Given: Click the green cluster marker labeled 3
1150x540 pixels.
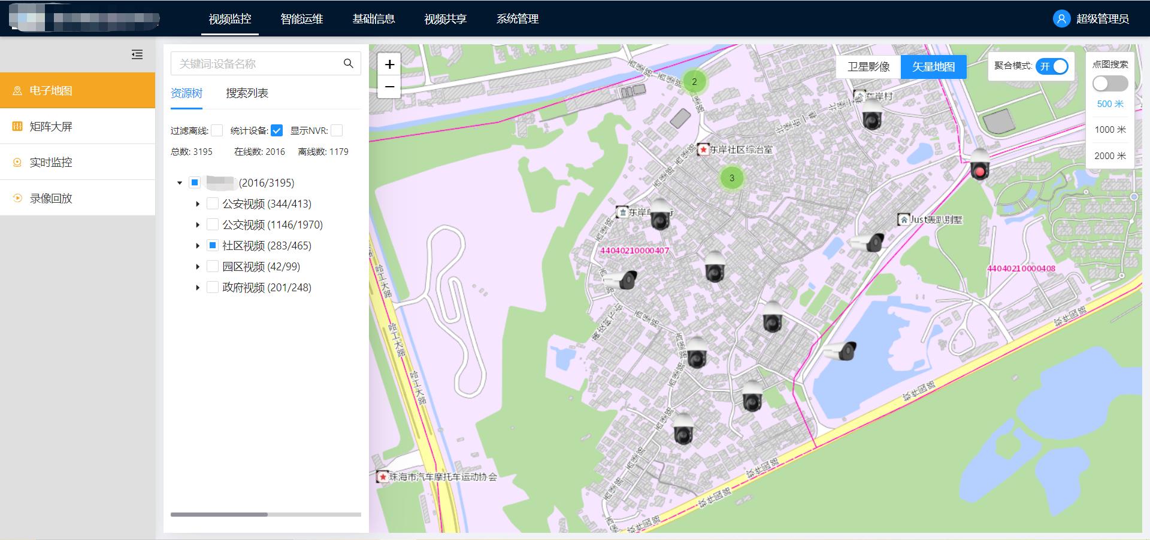Looking at the screenshot, I should pyautogui.click(x=731, y=178).
